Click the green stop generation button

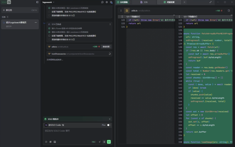coord(109,142)
